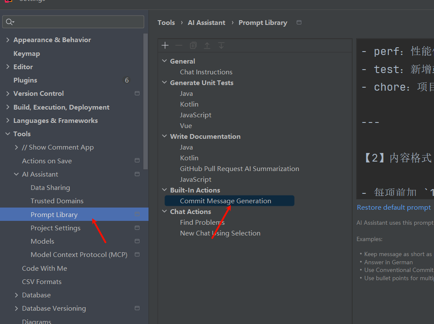Select Java under Write Documentation
The height and width of the screenshot is (324, 434).
[x=186, y=147]
